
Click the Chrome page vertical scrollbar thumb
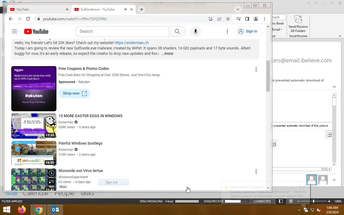[x=268, y=76]
